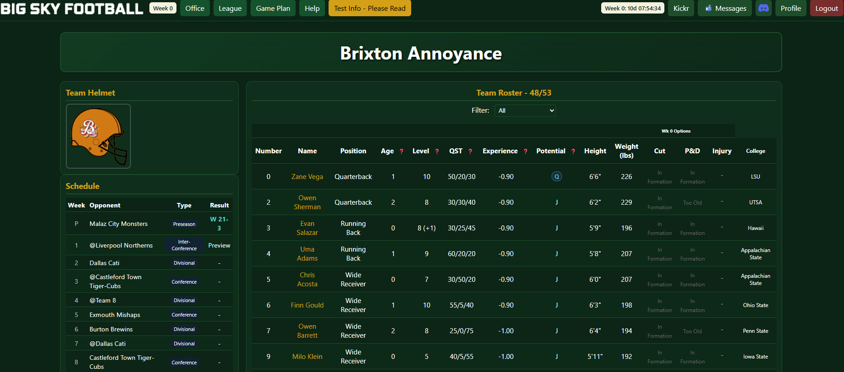Click the Age column help question mark
Viewport: 844px width, 372px height.
401,152
